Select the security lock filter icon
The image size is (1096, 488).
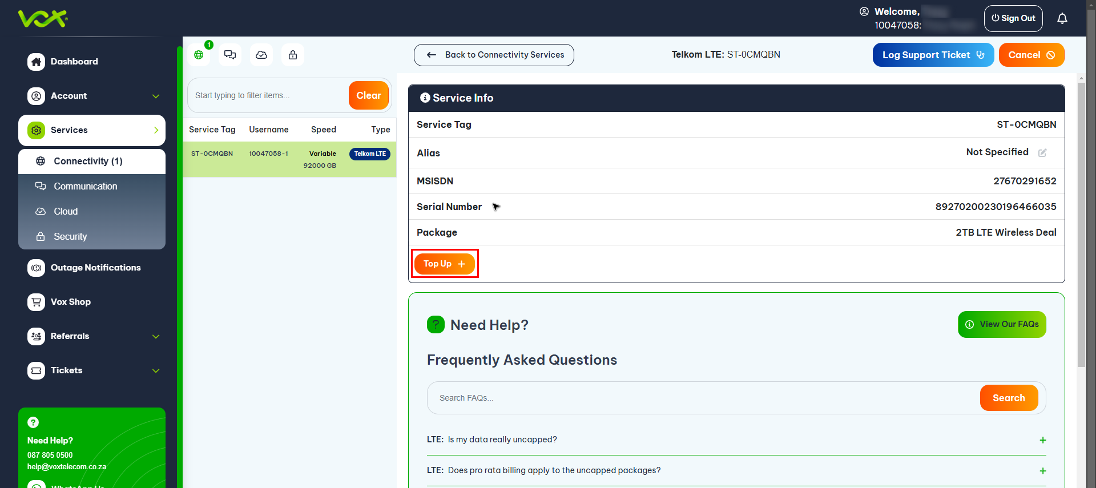[293, 55]
